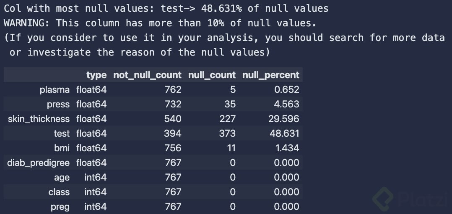The height and width of the screenshot is (214, 452).
Task: Select the "class" row label
Action: (59, 192)
